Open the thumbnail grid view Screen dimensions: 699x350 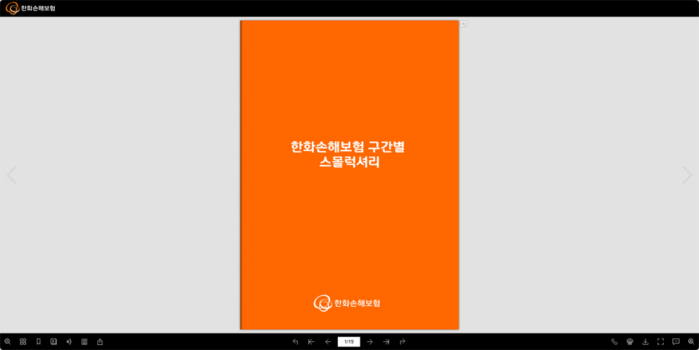point(23,341)
